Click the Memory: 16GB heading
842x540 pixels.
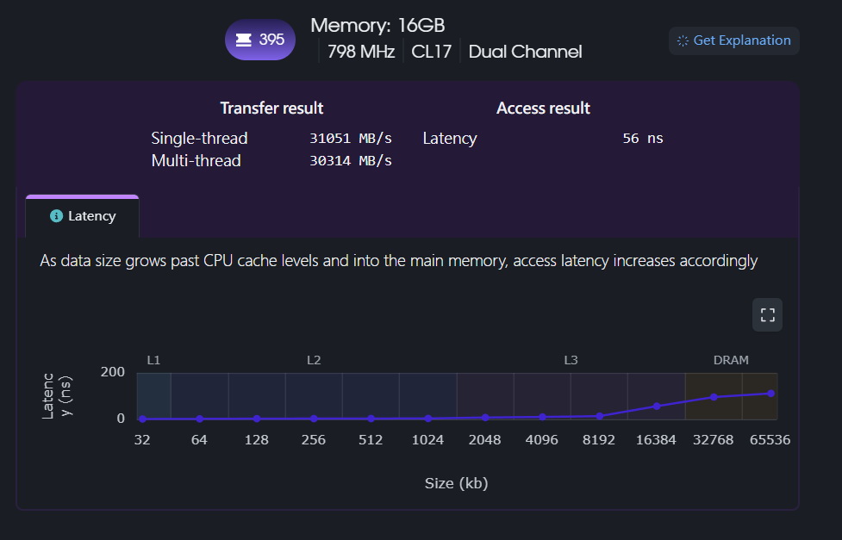tap(377, 25)
